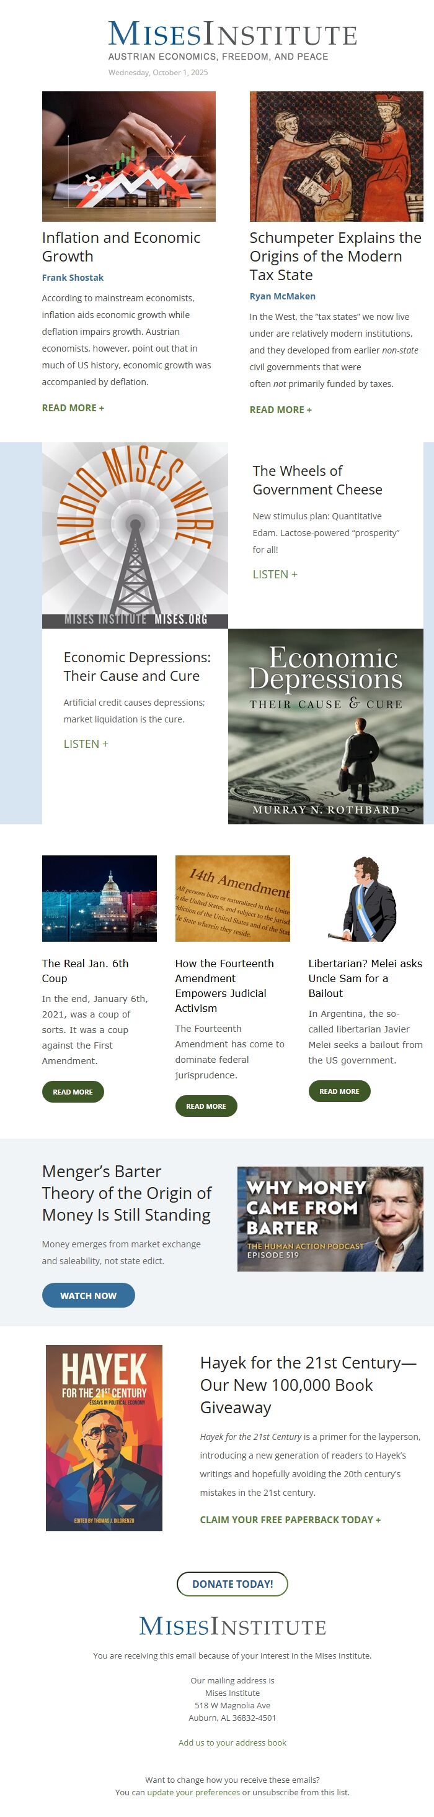Click READ MORE under Real Jan. 6th Coup

73,1091
